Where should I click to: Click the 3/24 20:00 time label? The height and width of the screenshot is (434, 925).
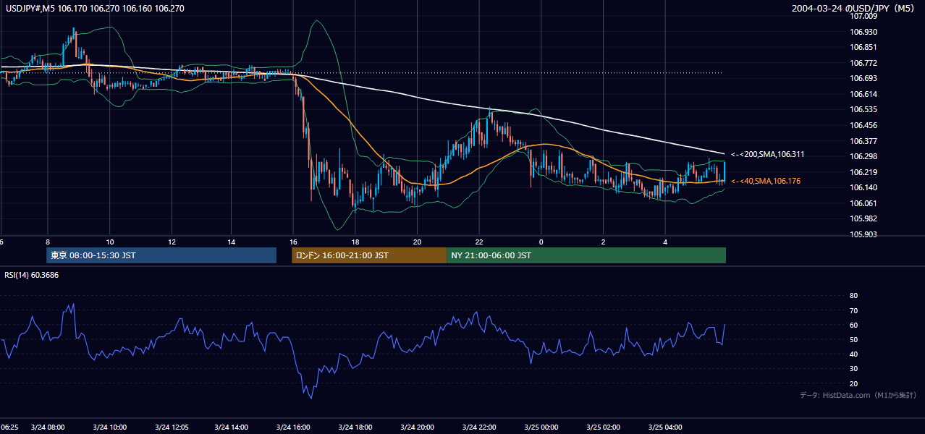pos(417,427)
